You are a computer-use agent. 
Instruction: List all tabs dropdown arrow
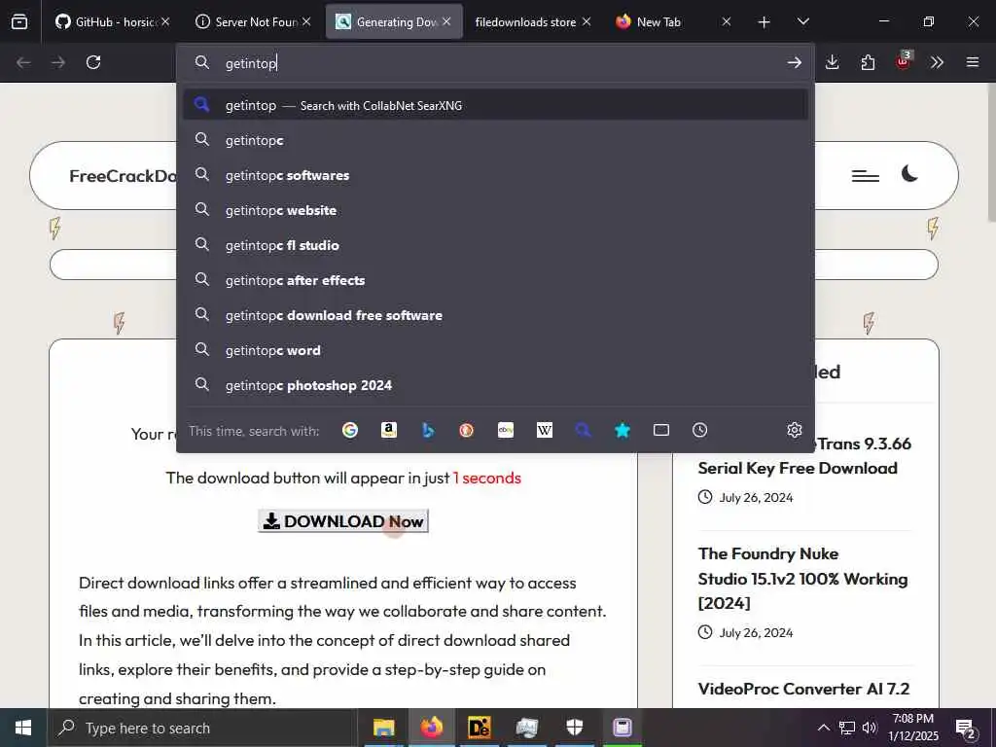(x=802, y=21)
